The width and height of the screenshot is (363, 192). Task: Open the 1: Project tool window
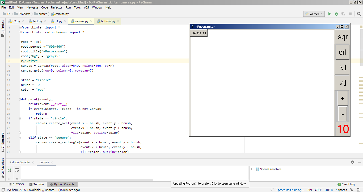3,28
